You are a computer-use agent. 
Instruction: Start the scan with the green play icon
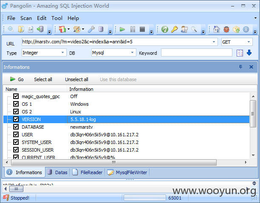pyautogui.click(x=122, y=29)
